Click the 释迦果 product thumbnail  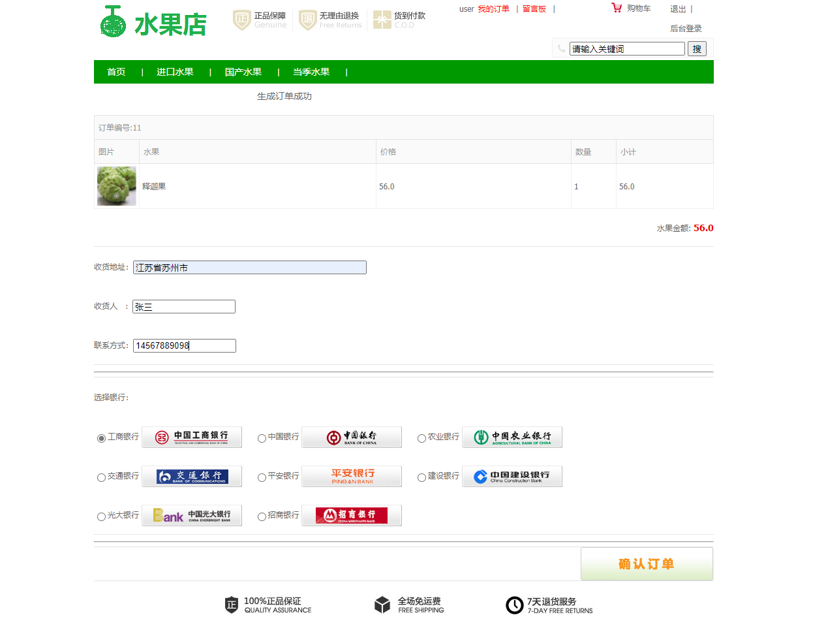click(x=117, y=186)
